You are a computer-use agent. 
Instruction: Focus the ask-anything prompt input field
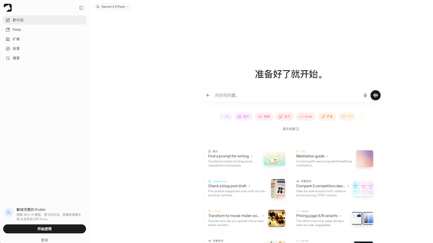click(287, 95)
